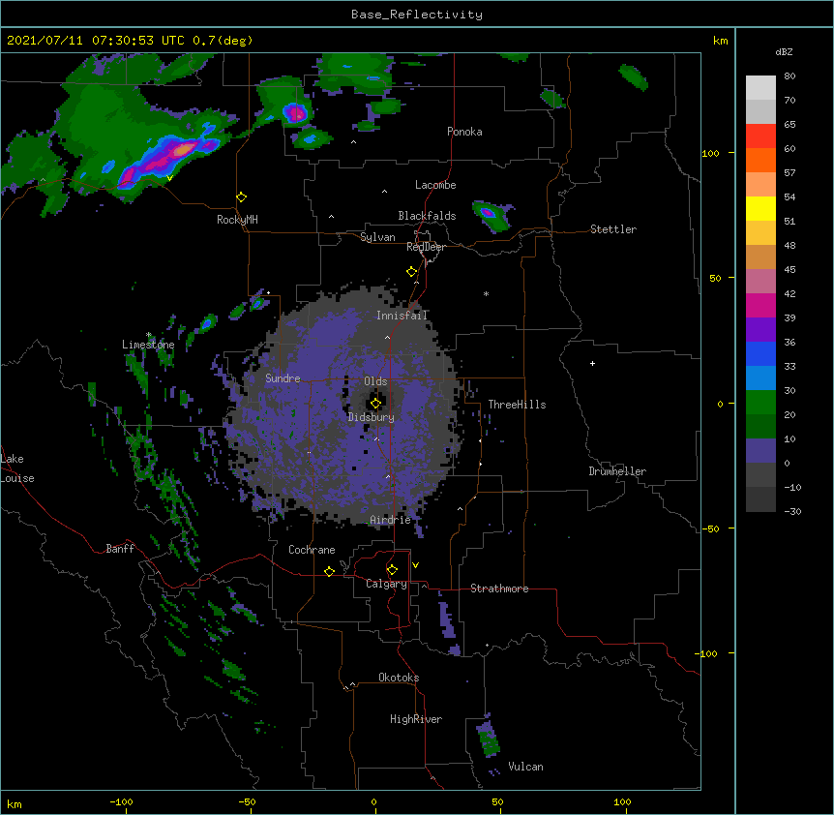
Task: Click the red 60-65 dBZ legend swatch
Action: point(760,136)
